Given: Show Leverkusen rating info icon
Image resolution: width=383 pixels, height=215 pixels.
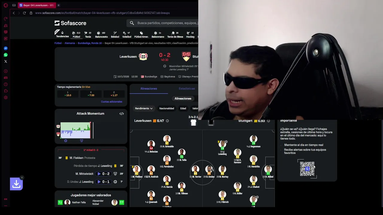Looking at the screenshot, I should pyautogui.click(x=167, y=121).
